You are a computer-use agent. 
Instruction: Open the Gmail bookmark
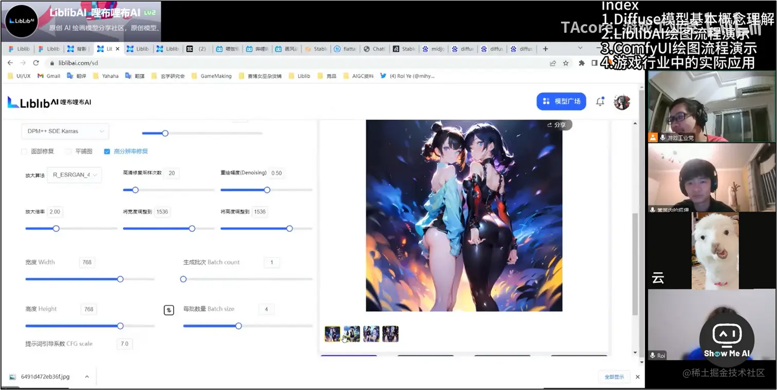(49, 76)
